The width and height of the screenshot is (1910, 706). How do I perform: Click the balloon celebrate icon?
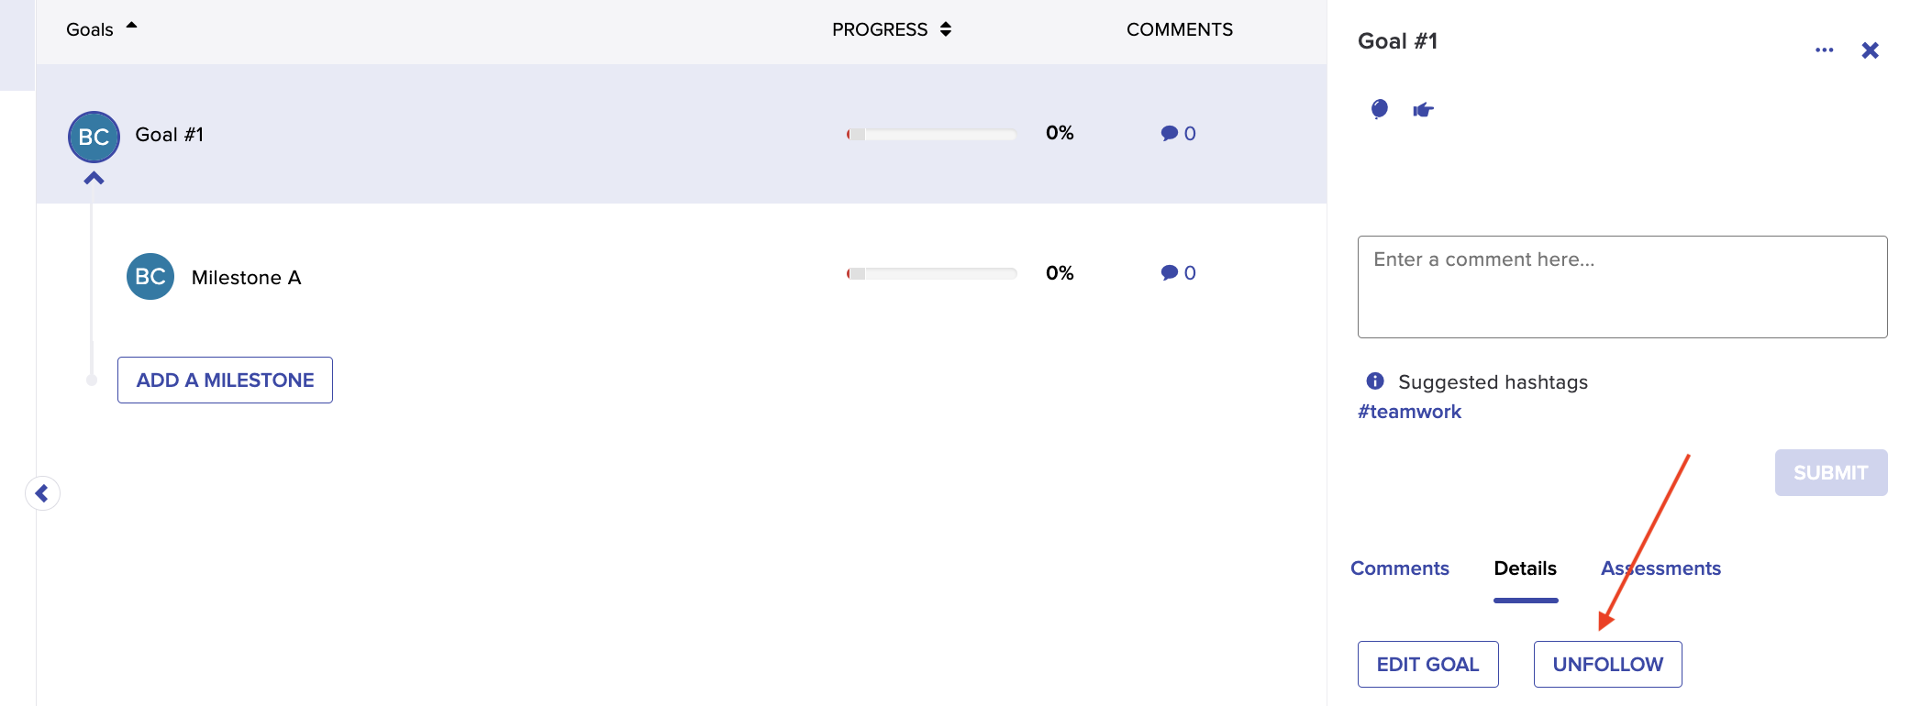point(1379,110)
